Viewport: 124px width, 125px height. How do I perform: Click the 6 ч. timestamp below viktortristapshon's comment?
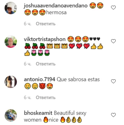[x=28, y=64]
